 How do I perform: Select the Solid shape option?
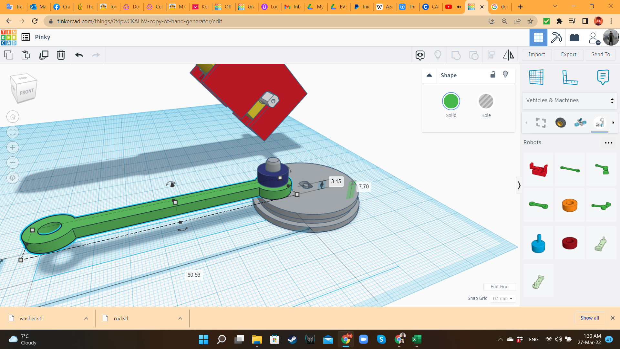click(x=451, y=101)
